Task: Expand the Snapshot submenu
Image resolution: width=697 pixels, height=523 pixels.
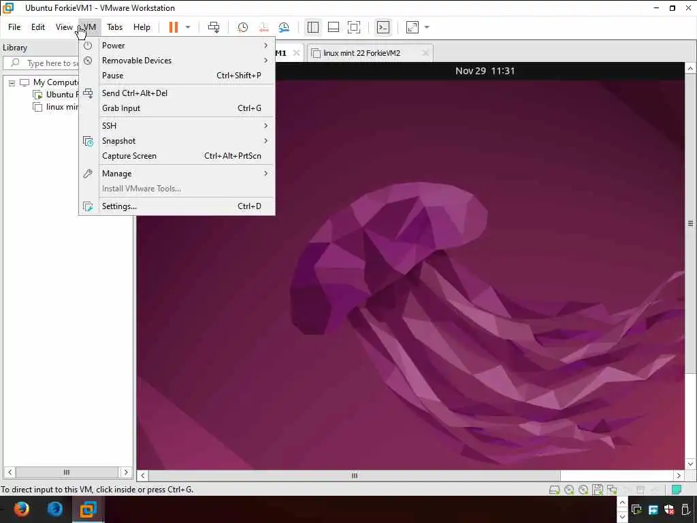Action: (x=177, y=141)
